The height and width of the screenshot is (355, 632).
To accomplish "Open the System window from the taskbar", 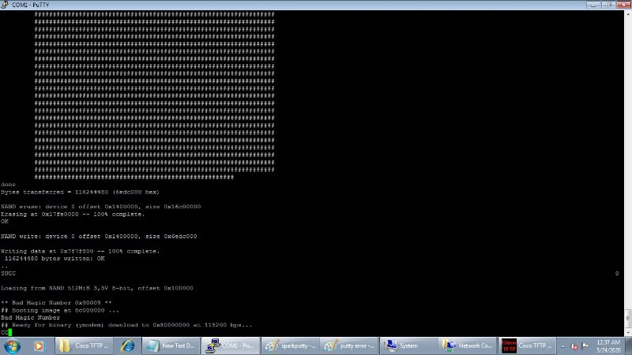I will coord(408,346).
